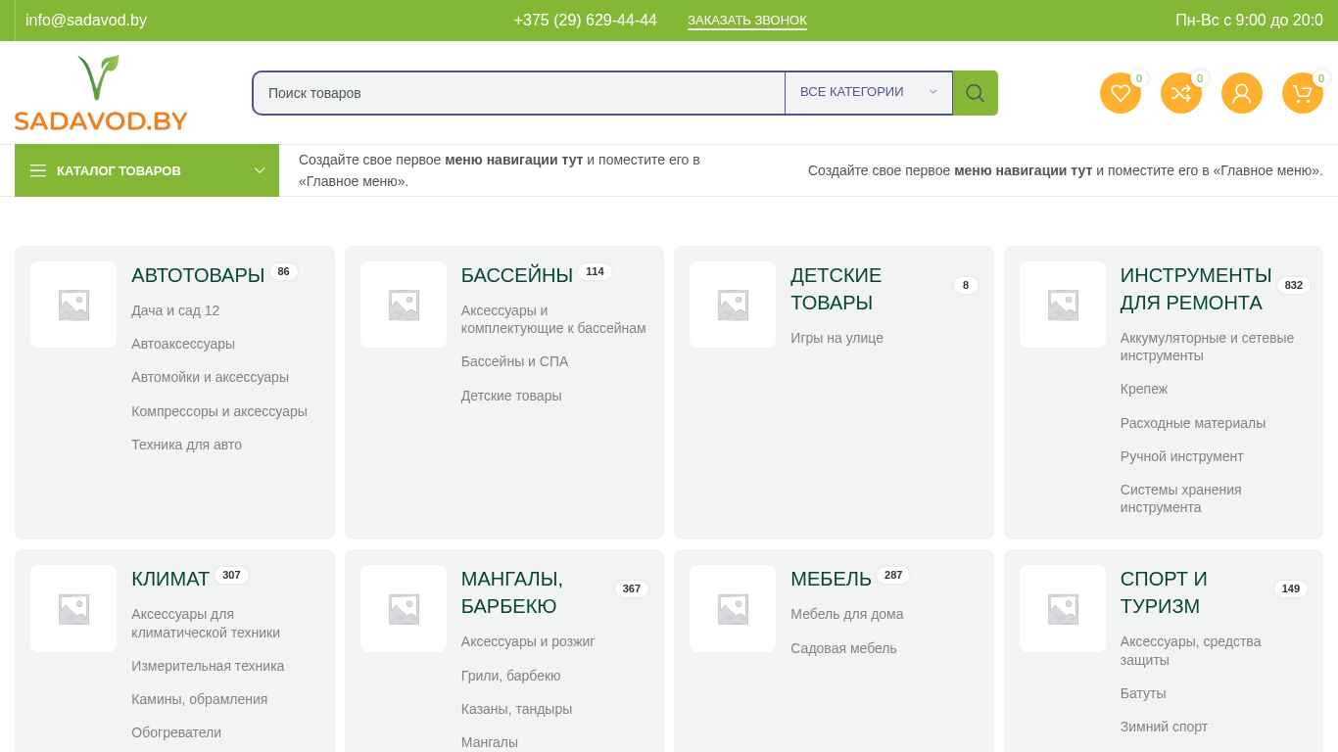The image size is (1338, 752).
Task: Select Системы хранения инструмента
Action: [1180, 498]
